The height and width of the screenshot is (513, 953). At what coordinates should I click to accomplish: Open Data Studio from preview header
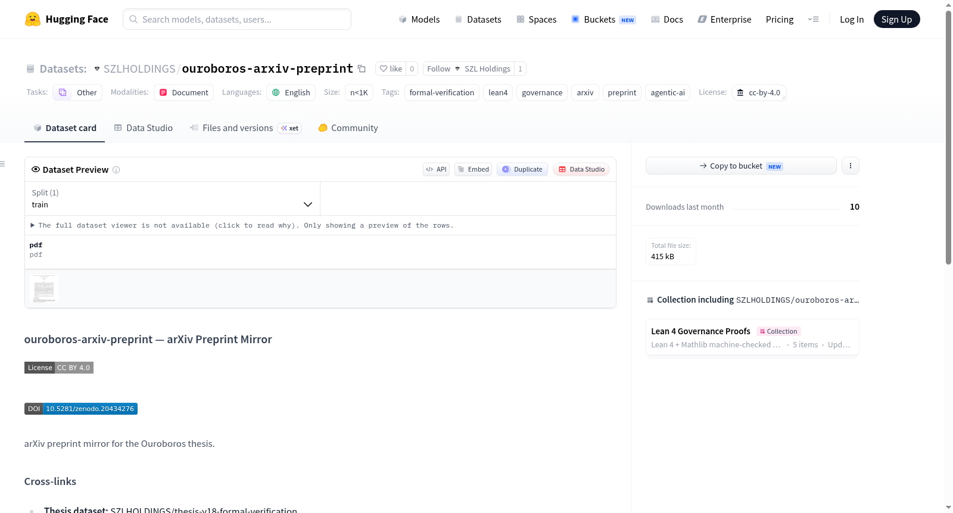(581, 169)
